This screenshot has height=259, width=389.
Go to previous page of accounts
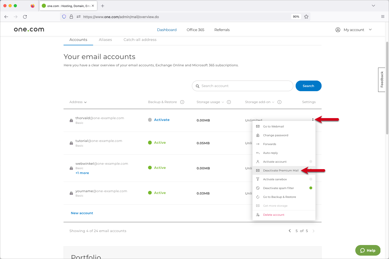[290, 231]
